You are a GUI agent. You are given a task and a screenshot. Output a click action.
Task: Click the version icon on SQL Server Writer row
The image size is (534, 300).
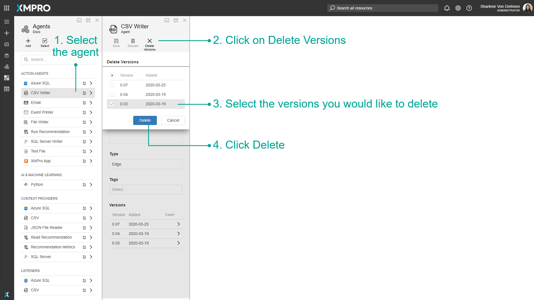pyautogui.click(x=84, y=142)
